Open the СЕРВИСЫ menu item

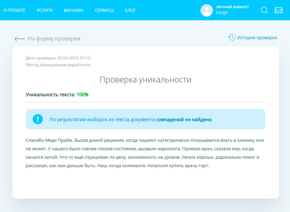click(104, 10)
